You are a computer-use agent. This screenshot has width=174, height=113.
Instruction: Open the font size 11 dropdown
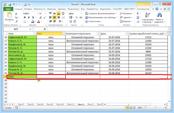tap(45, 13)
